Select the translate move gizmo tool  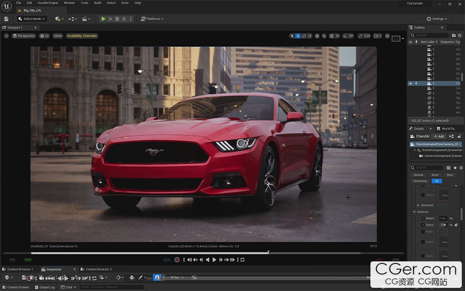pos(297,36)
